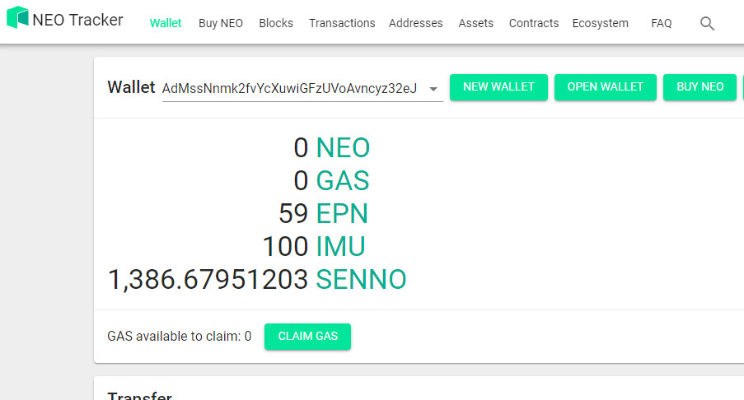The width and height of the screenshot is (744, 400).
Task: Open the Addresses page
Action: (x=415, y=23)
